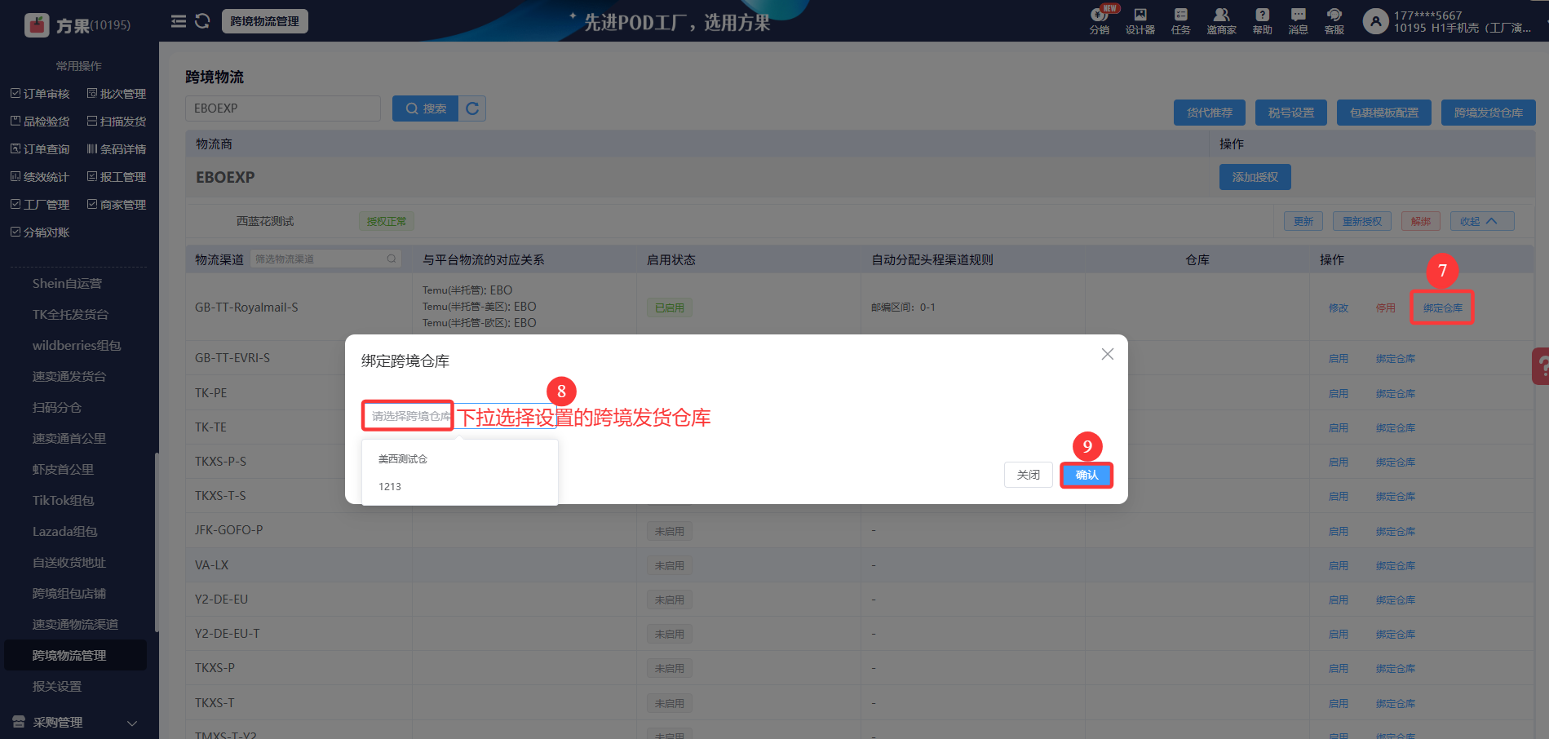1549x739 pixels.
Task: Open 税号设置 settings
Action: (x=1291, y=113)
